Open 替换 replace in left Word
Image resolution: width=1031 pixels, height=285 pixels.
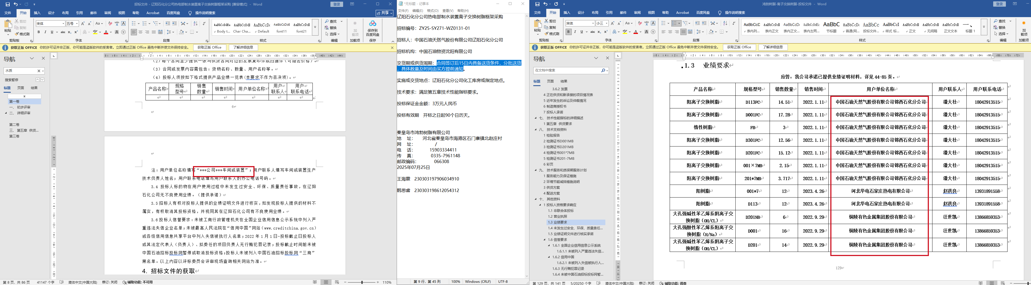point(332,28)
